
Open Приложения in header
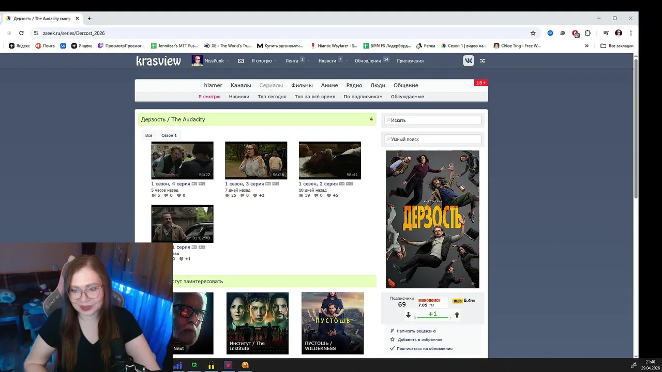(410, 60)
